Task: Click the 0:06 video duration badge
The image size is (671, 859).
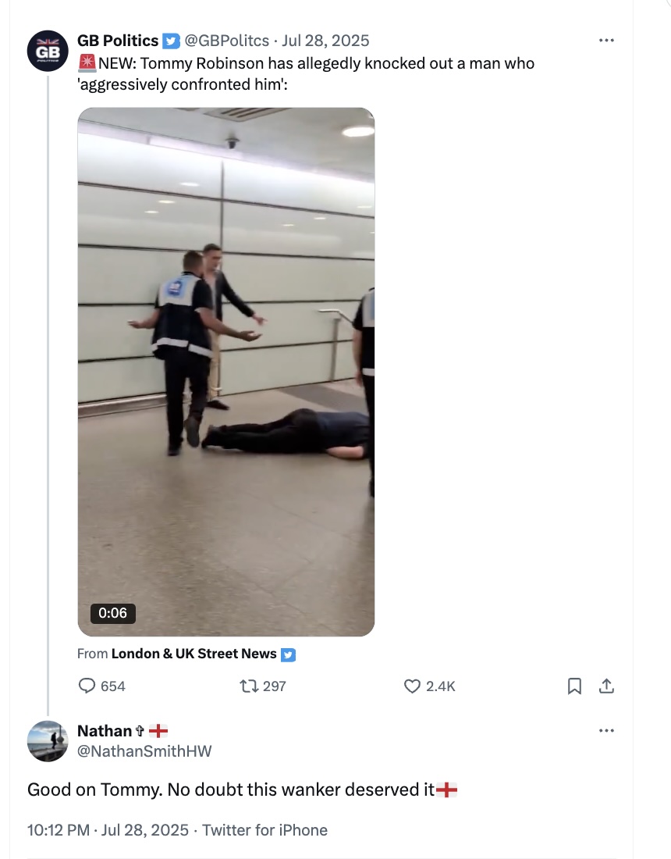Action: [x=113, y=613]
